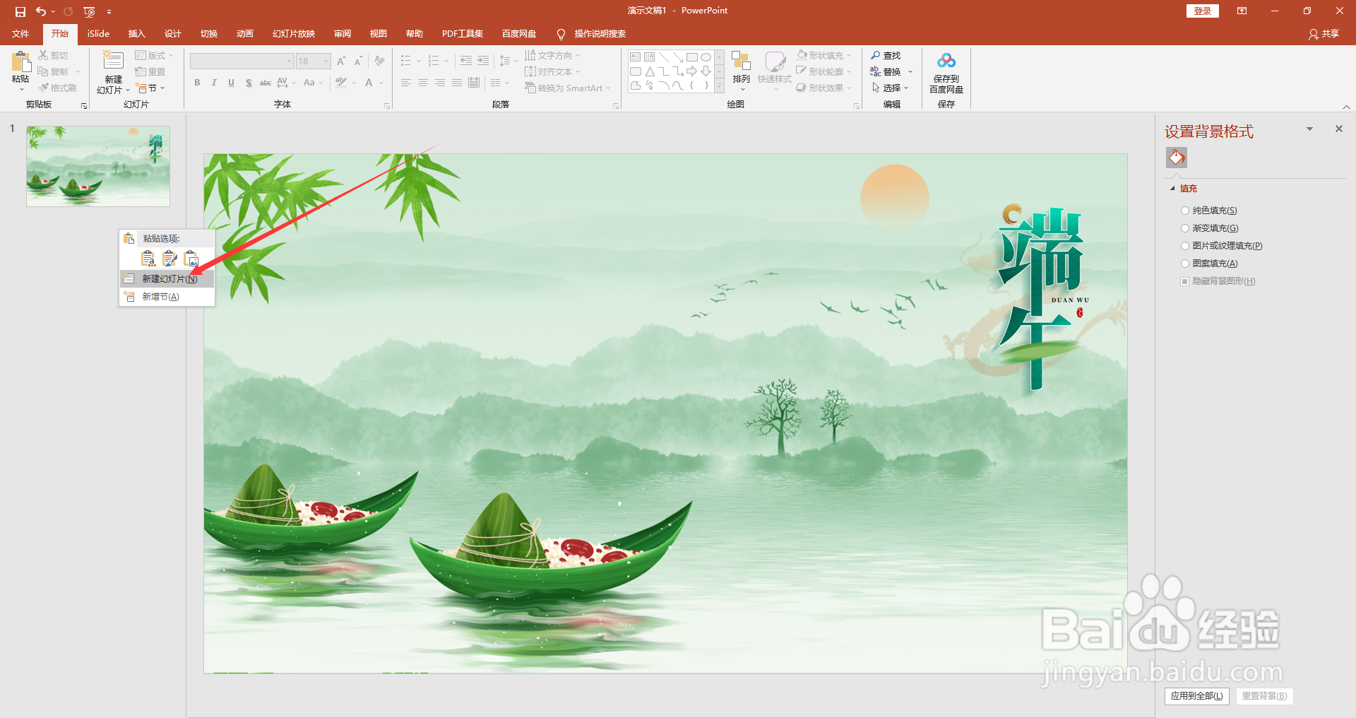Choose Picture paste option icon

[191, 259]
